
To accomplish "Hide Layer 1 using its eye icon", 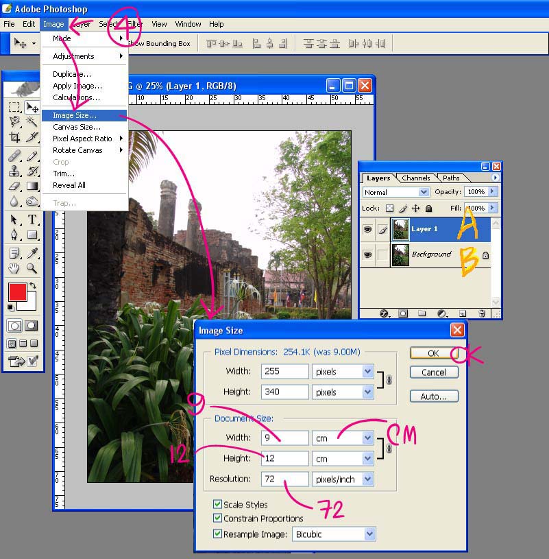I will (368, 229).
